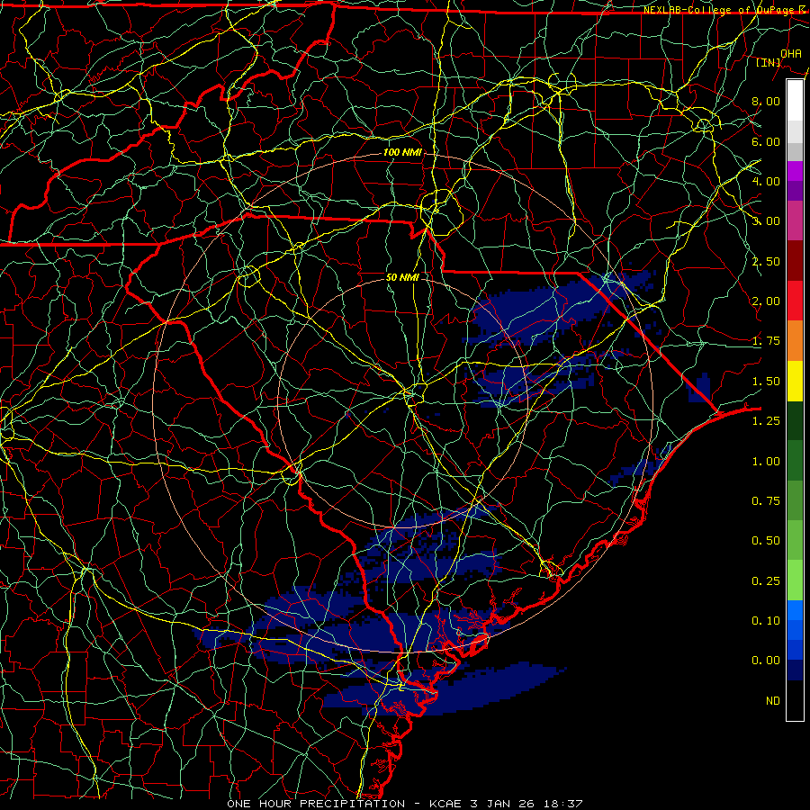This screenshot has height=810, width=810.
Task: Select the 0.25 legend value
Action: 766,581
